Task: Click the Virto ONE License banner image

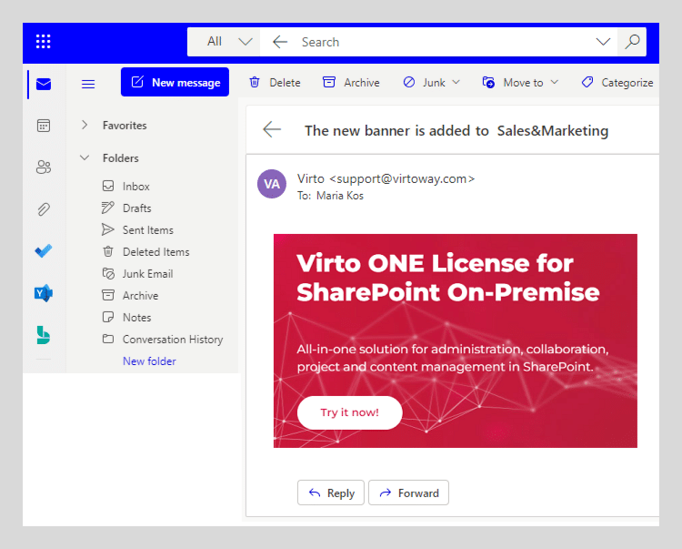Action: [x=455, y=341]
